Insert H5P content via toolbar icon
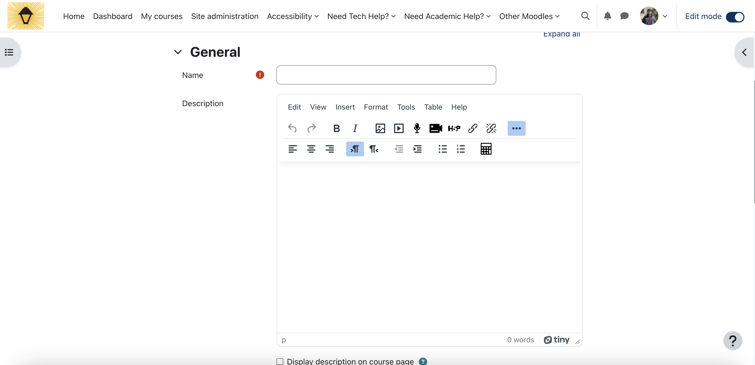The height and width of the screenshot is (365, 755). point(454,128)
